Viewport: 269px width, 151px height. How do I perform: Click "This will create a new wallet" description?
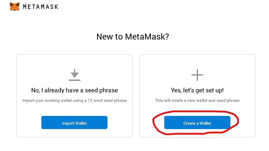pos(197,100)
